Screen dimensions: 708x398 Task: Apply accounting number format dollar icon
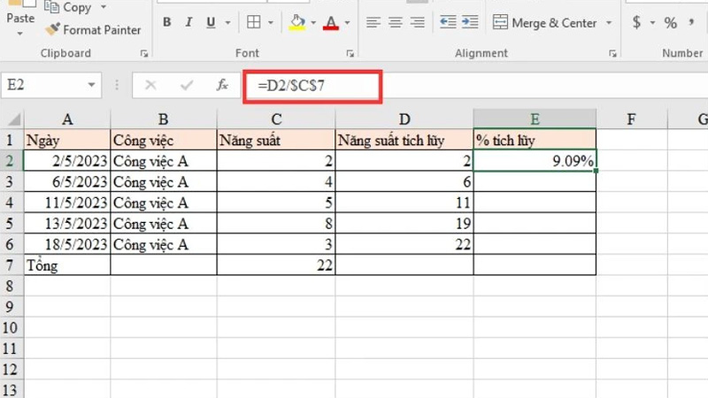(x=636, y=22)
